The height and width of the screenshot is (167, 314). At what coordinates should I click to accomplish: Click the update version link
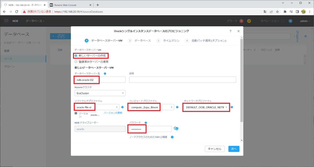click(x=113, y=113)
